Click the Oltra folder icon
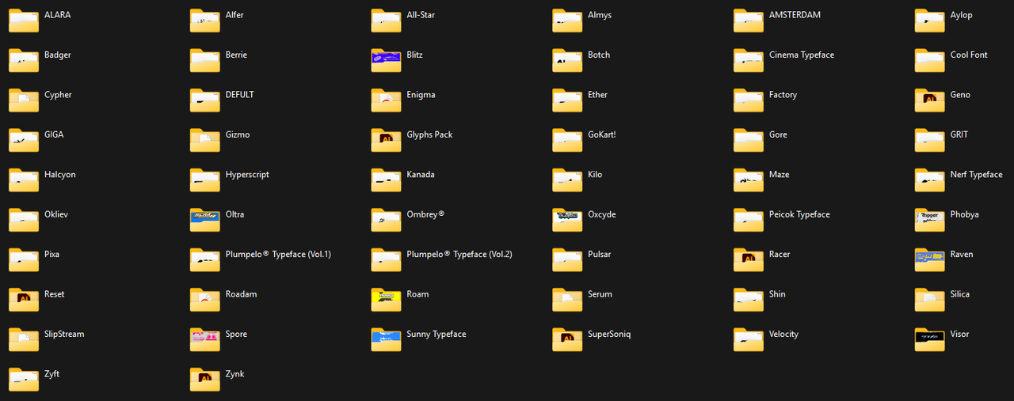The image size is (1014, 401). [205, 220]
